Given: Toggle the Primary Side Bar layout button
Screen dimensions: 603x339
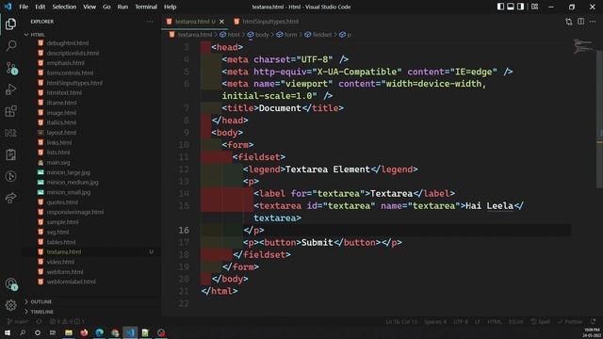Looking at the screenshot, I should point(500,7).
